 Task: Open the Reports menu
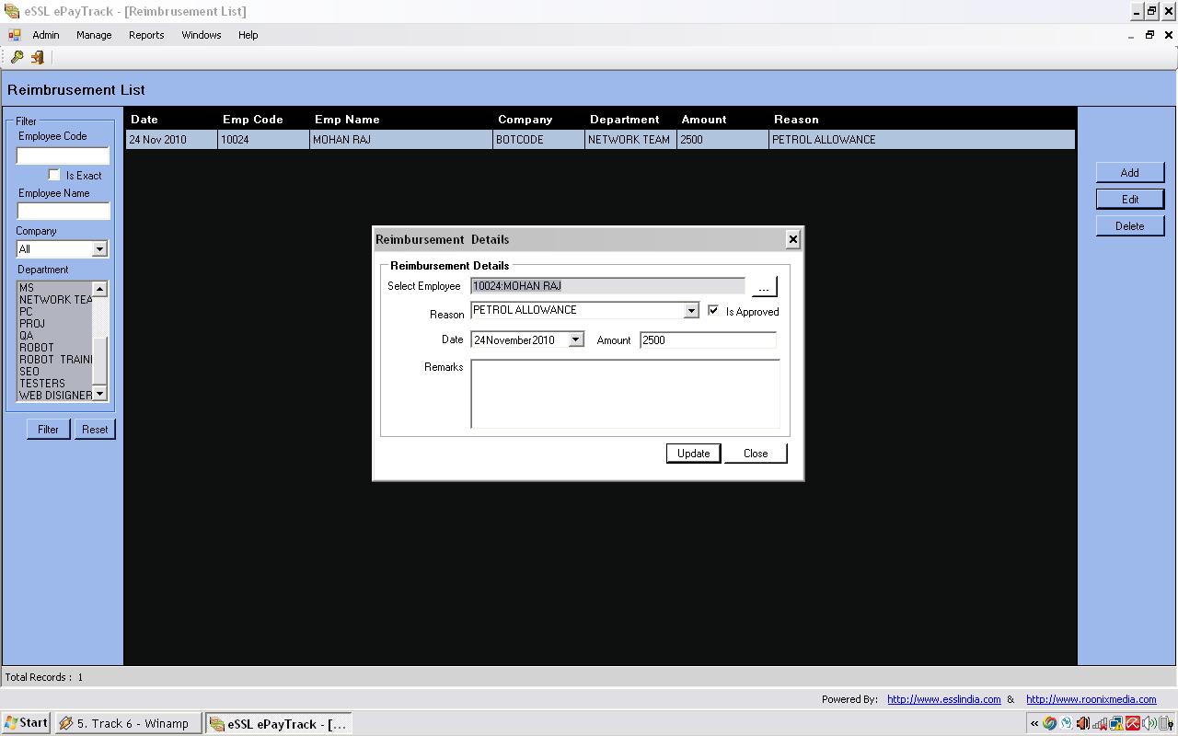(146, 35)
